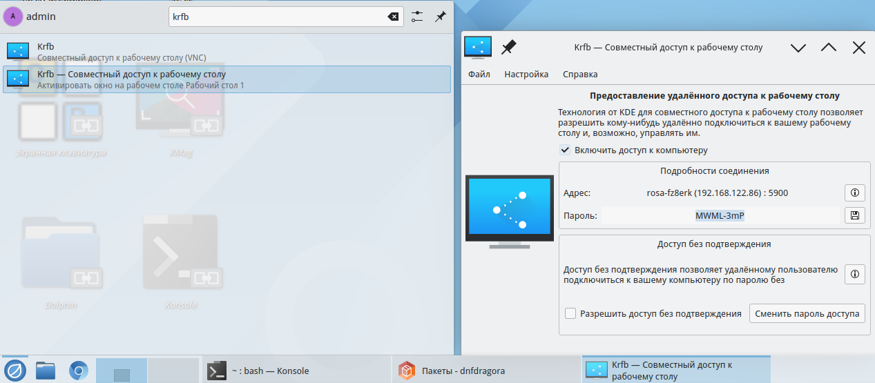
Task: Launch the Chromium browser from the taskbar
Action: click(x=78, y=371)
